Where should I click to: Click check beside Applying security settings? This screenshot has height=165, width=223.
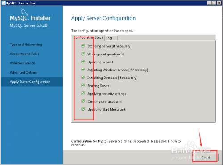(83, 93)
